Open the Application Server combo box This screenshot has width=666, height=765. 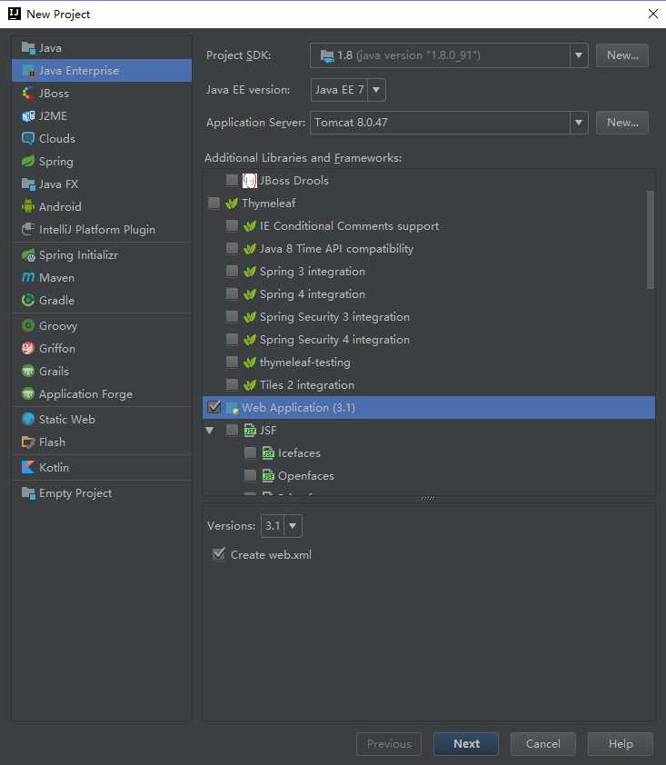point(579,122)
